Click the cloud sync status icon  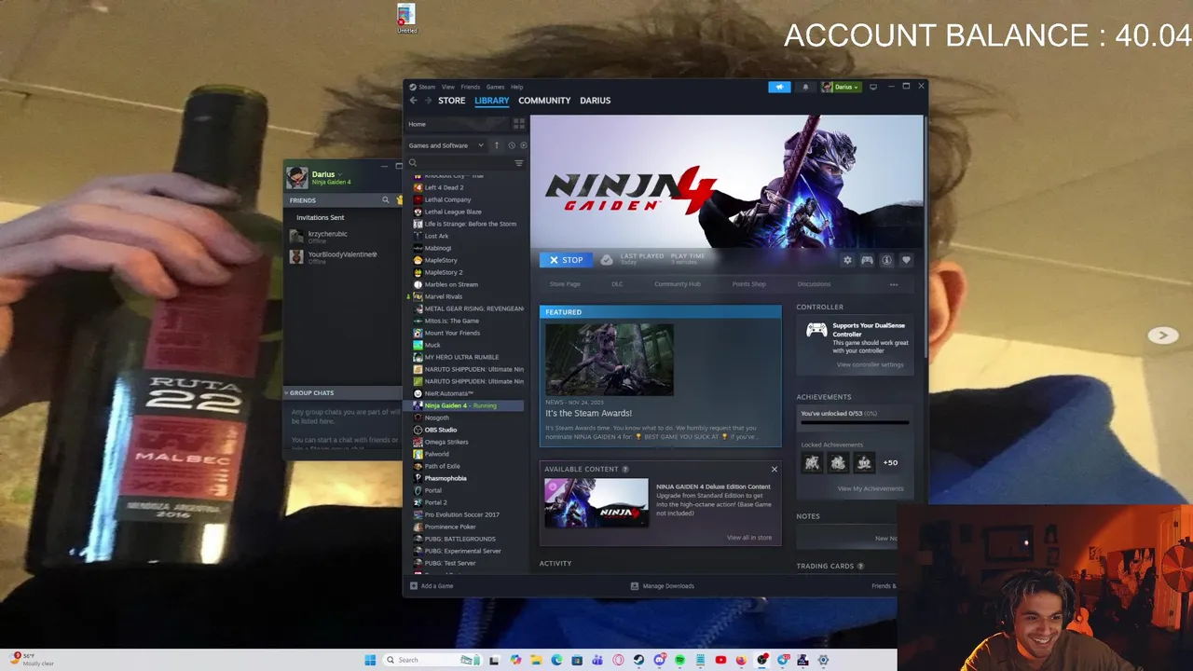pyautogui.click(x=607, y=259)
